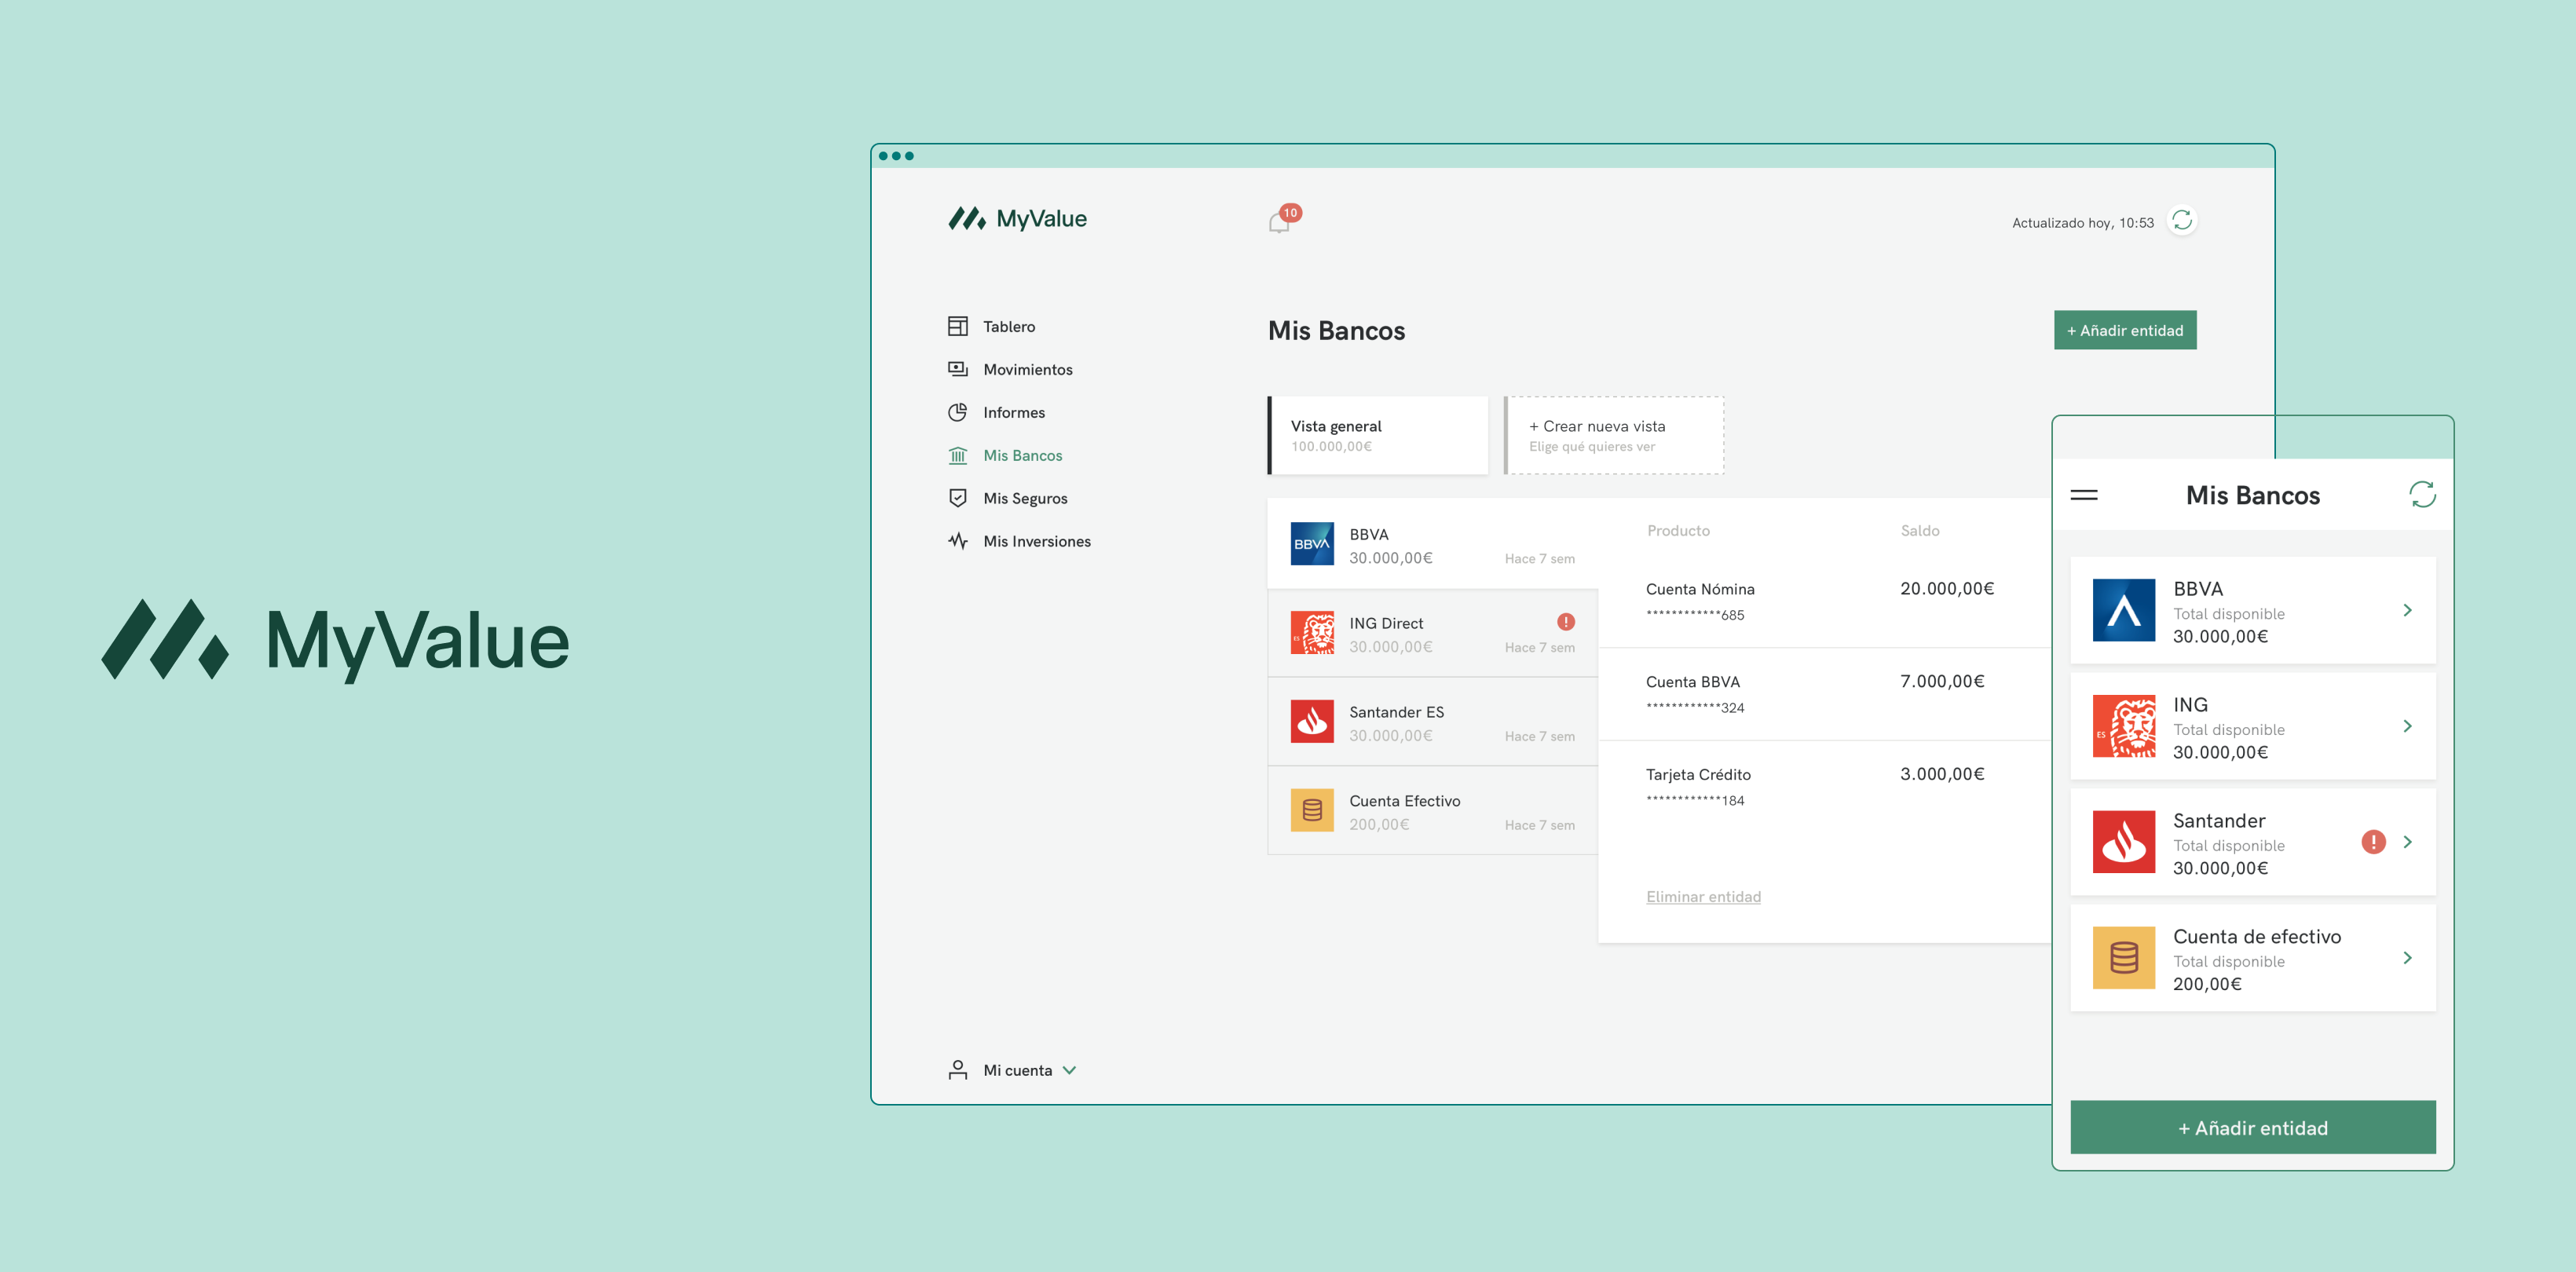Select the Cuenta Efectivo coins logo
The image size is (2576, 1272).
tap(1311, 811)
